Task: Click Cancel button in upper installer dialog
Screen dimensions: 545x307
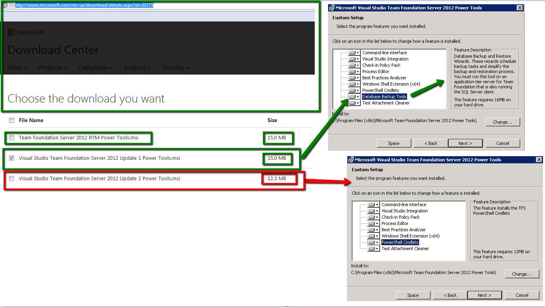Action: pyautogui.click(x=503, y=143)
